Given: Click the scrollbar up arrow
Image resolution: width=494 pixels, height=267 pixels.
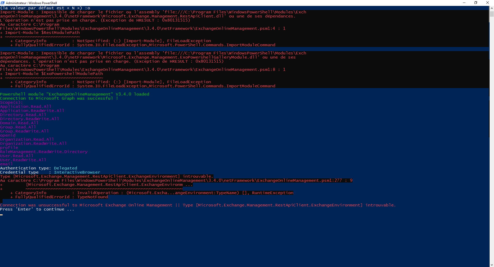Looking at the screenshot, I should 492,8.
